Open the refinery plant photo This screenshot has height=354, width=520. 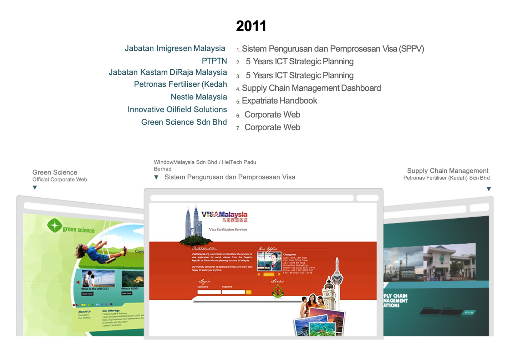[x=403, y=264]
